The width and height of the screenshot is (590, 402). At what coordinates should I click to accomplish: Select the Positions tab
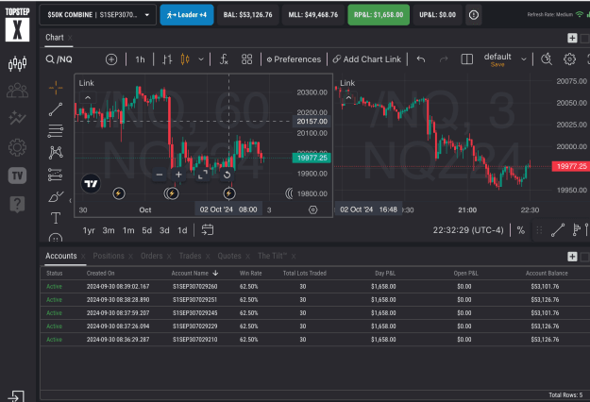click(x=109, y=256)
